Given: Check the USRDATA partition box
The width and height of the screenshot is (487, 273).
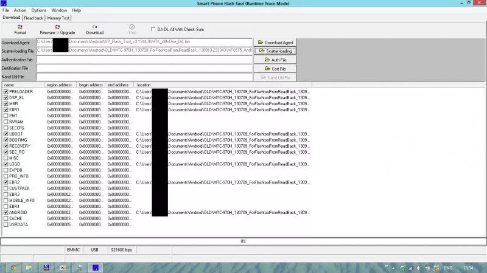Looking at the screenshot, I should tap(6, 224).
